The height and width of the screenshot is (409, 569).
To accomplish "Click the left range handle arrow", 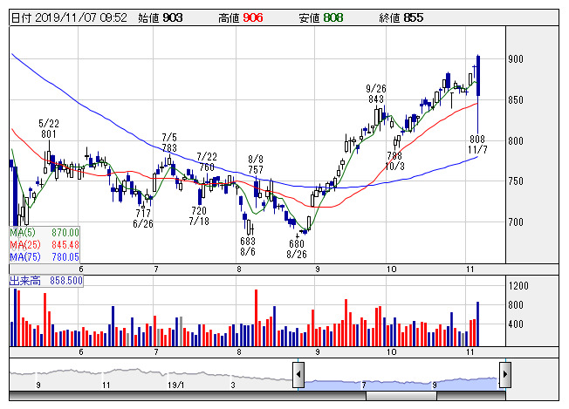I will pos(298,374).
